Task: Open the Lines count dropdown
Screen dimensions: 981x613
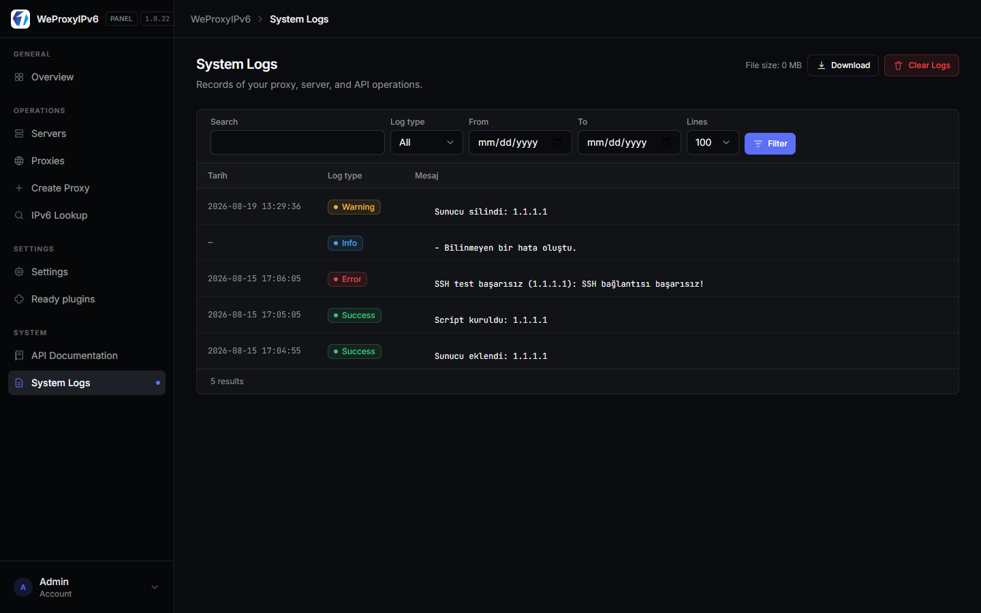Action: click(x=713, y=142)
